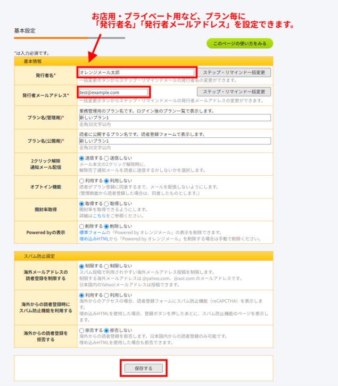
Task: Click the 保存する button
Action: coord(144,368)
